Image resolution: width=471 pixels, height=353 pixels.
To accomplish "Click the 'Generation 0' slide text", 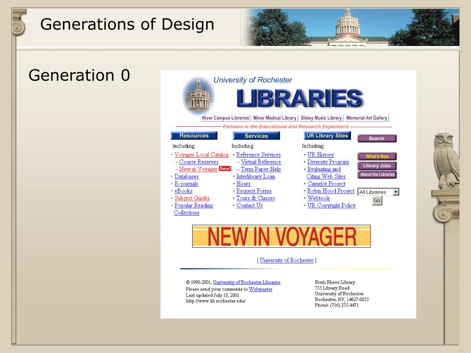I will coord(79,75).
